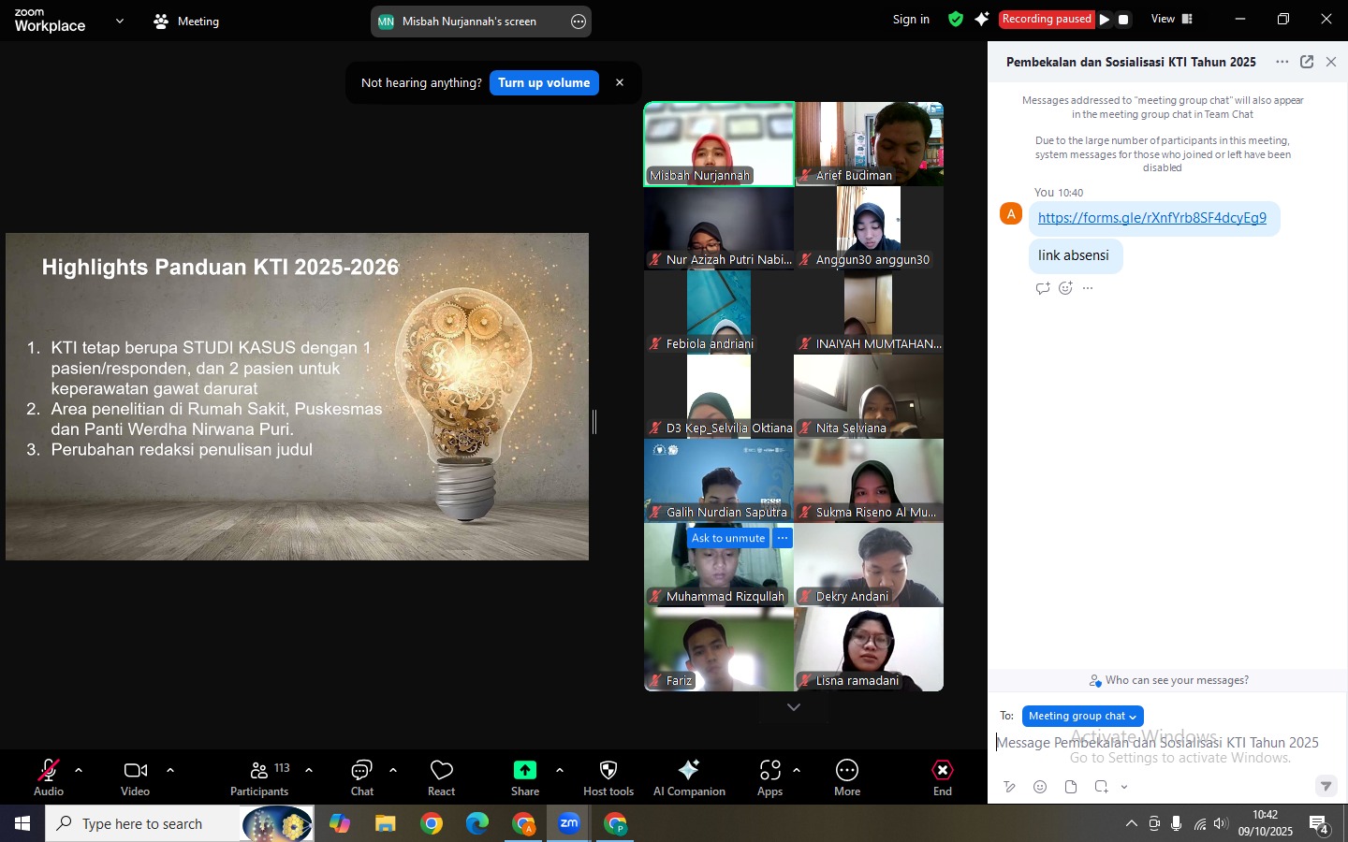Open the Apps panel
Screen dimensions: 1348x842
[769, 777]
